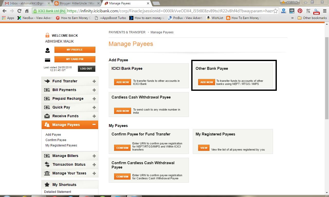Screen dimensions: 329x197
Task: Click the green ICICI Bank Ltd security padlock
Action: (35, 11)
